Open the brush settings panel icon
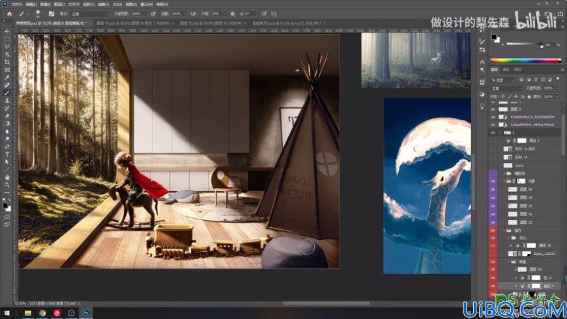This screenshot has width=567, height=319. pyautogui.click(x=51, y=14)
